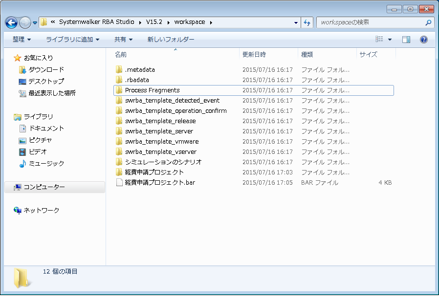Viewport: 439px width, 300px height.
Task: Open the ライブラリに追加 menu
Action: pos(72,40)
